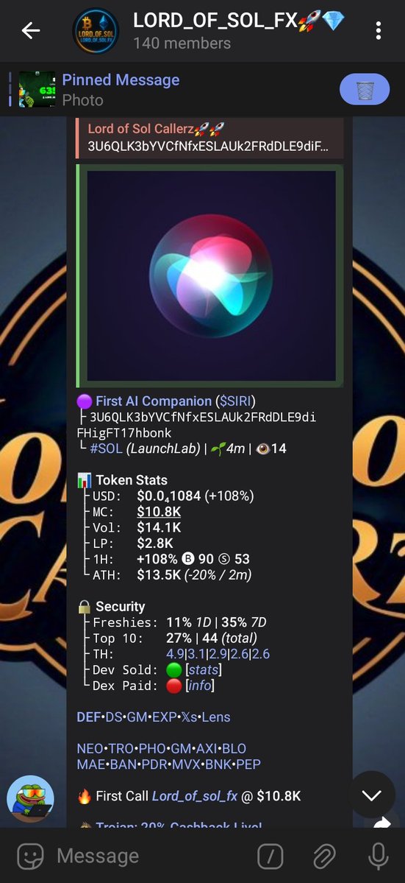
Task: Tap the Message text input field
Action: pyautogui.click(x=151, y=856)
